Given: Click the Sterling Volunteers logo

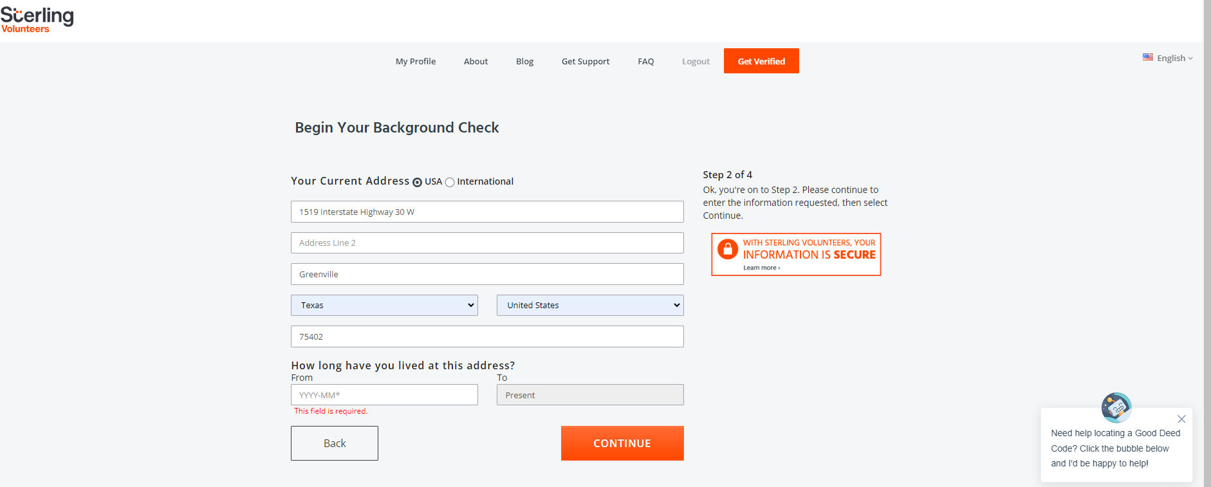Looking at the screenshot, I should tap(37, 19).
